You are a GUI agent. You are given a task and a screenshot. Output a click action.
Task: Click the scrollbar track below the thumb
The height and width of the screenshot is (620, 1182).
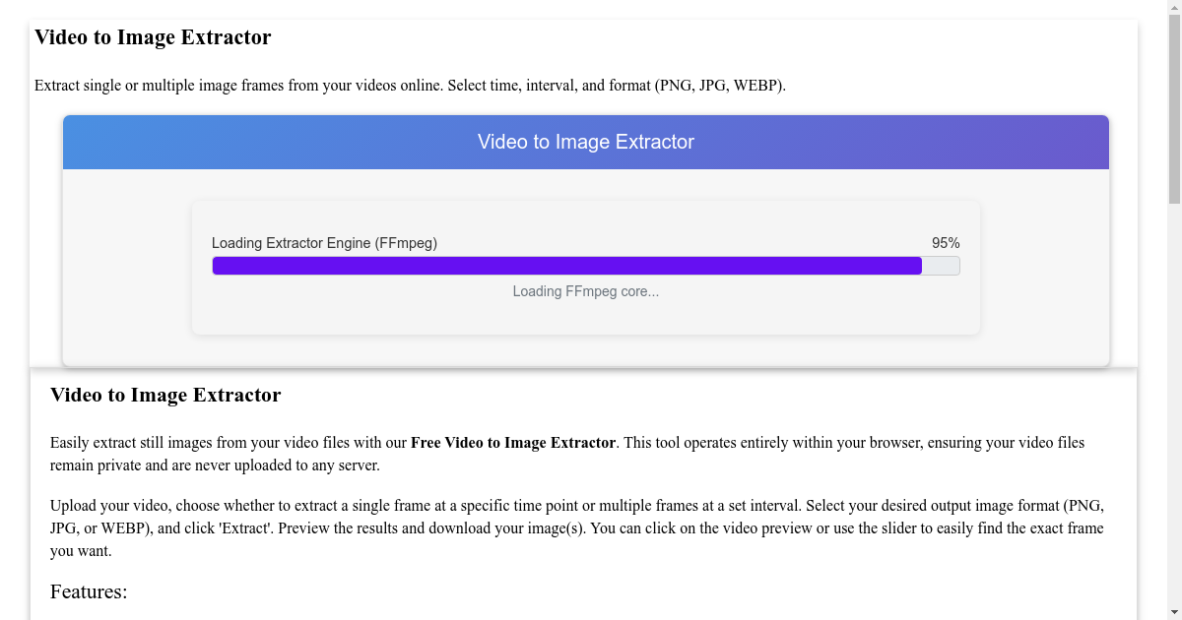click(1175, 394)
